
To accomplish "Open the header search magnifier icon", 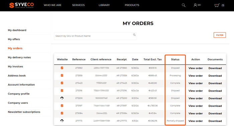I will 184,5.
